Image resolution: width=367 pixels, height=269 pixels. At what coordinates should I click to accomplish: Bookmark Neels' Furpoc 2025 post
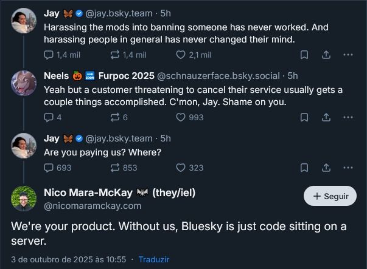(304, 117)
